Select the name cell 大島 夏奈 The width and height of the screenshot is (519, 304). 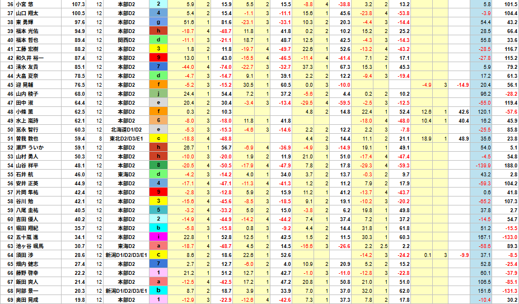click(x=38, y=76)
